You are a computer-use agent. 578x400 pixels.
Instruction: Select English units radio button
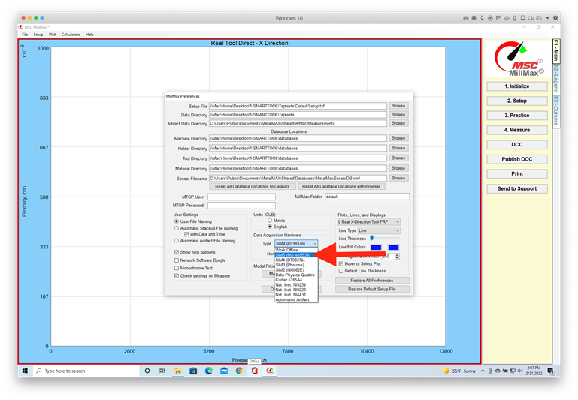(x=270, y=227)
